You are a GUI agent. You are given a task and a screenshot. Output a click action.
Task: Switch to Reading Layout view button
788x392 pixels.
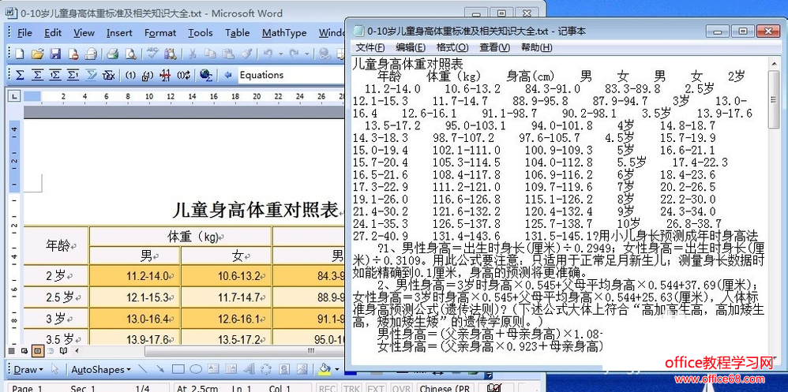[x=63, y=351]
